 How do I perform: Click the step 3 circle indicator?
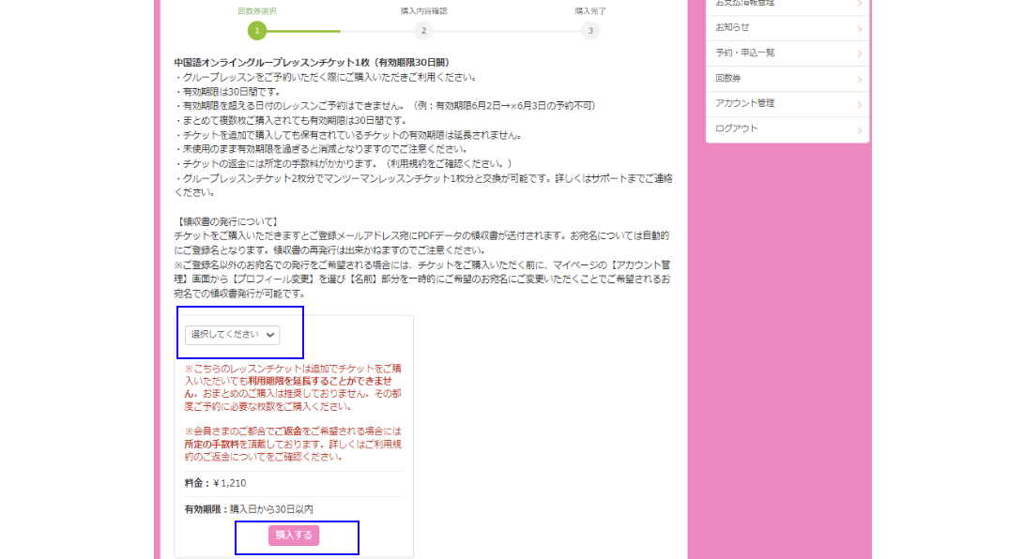tap(589, 31)
